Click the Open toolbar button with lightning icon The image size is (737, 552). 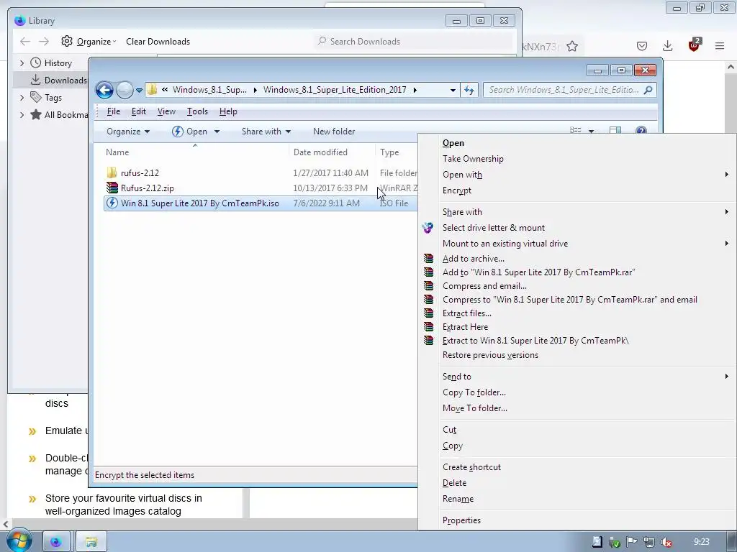[189, 132]
